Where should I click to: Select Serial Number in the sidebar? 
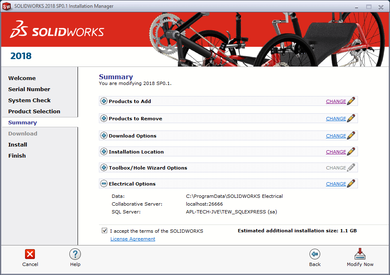click(x=29, y=89)
